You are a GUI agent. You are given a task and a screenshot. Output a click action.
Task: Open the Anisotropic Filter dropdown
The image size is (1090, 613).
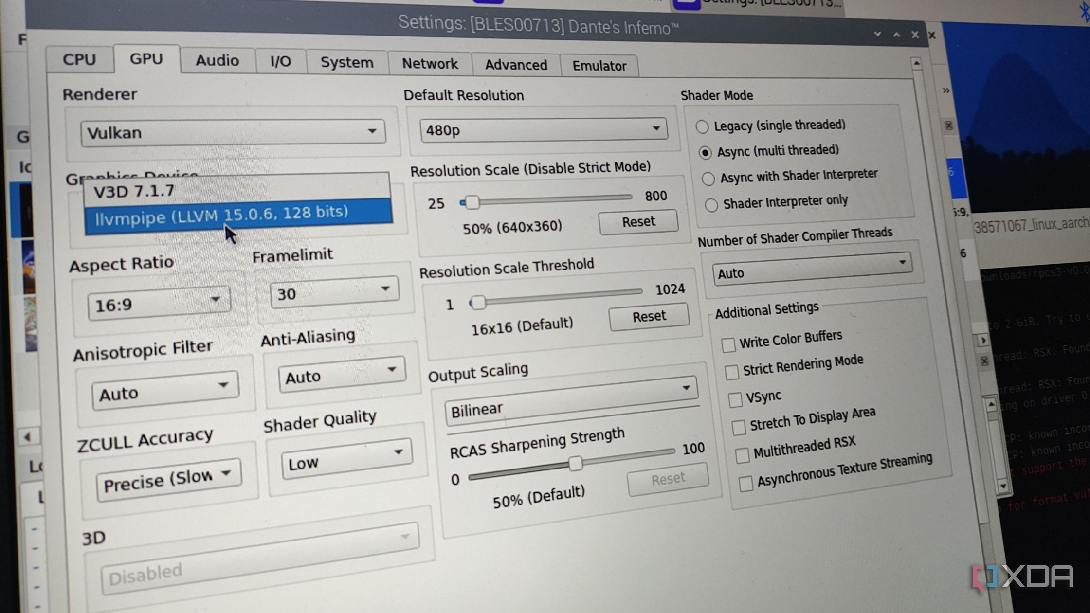tap(165, 391)
